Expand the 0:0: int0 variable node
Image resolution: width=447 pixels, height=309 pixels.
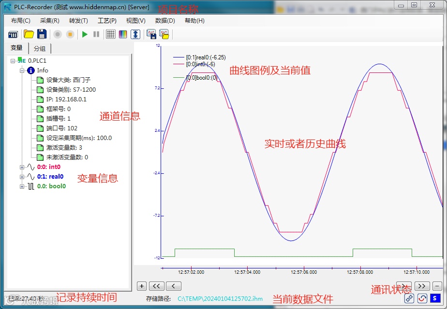tap(22, 167)
